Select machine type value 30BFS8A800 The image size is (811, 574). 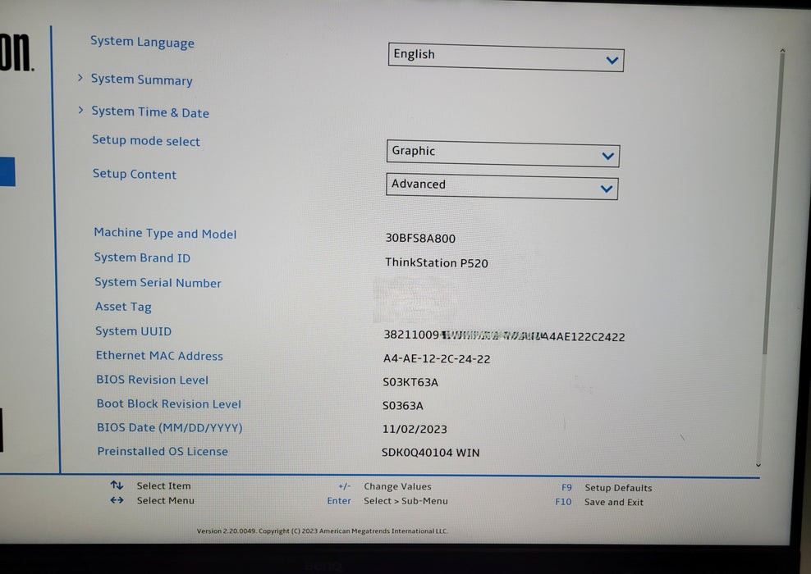(420, 238)
